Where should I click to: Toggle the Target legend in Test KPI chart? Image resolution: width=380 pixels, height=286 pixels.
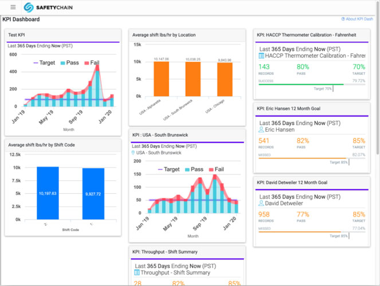tap(44, 62)
